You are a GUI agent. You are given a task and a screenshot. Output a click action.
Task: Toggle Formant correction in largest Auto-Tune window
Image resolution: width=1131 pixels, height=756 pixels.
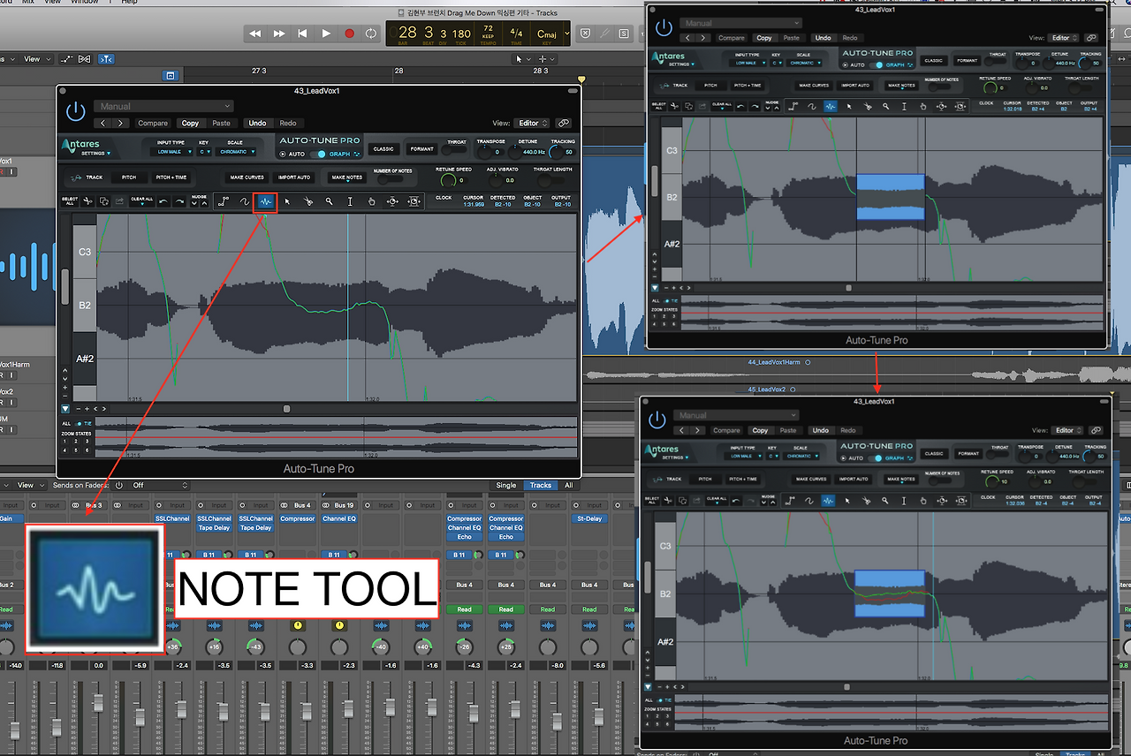click(422, 149)
